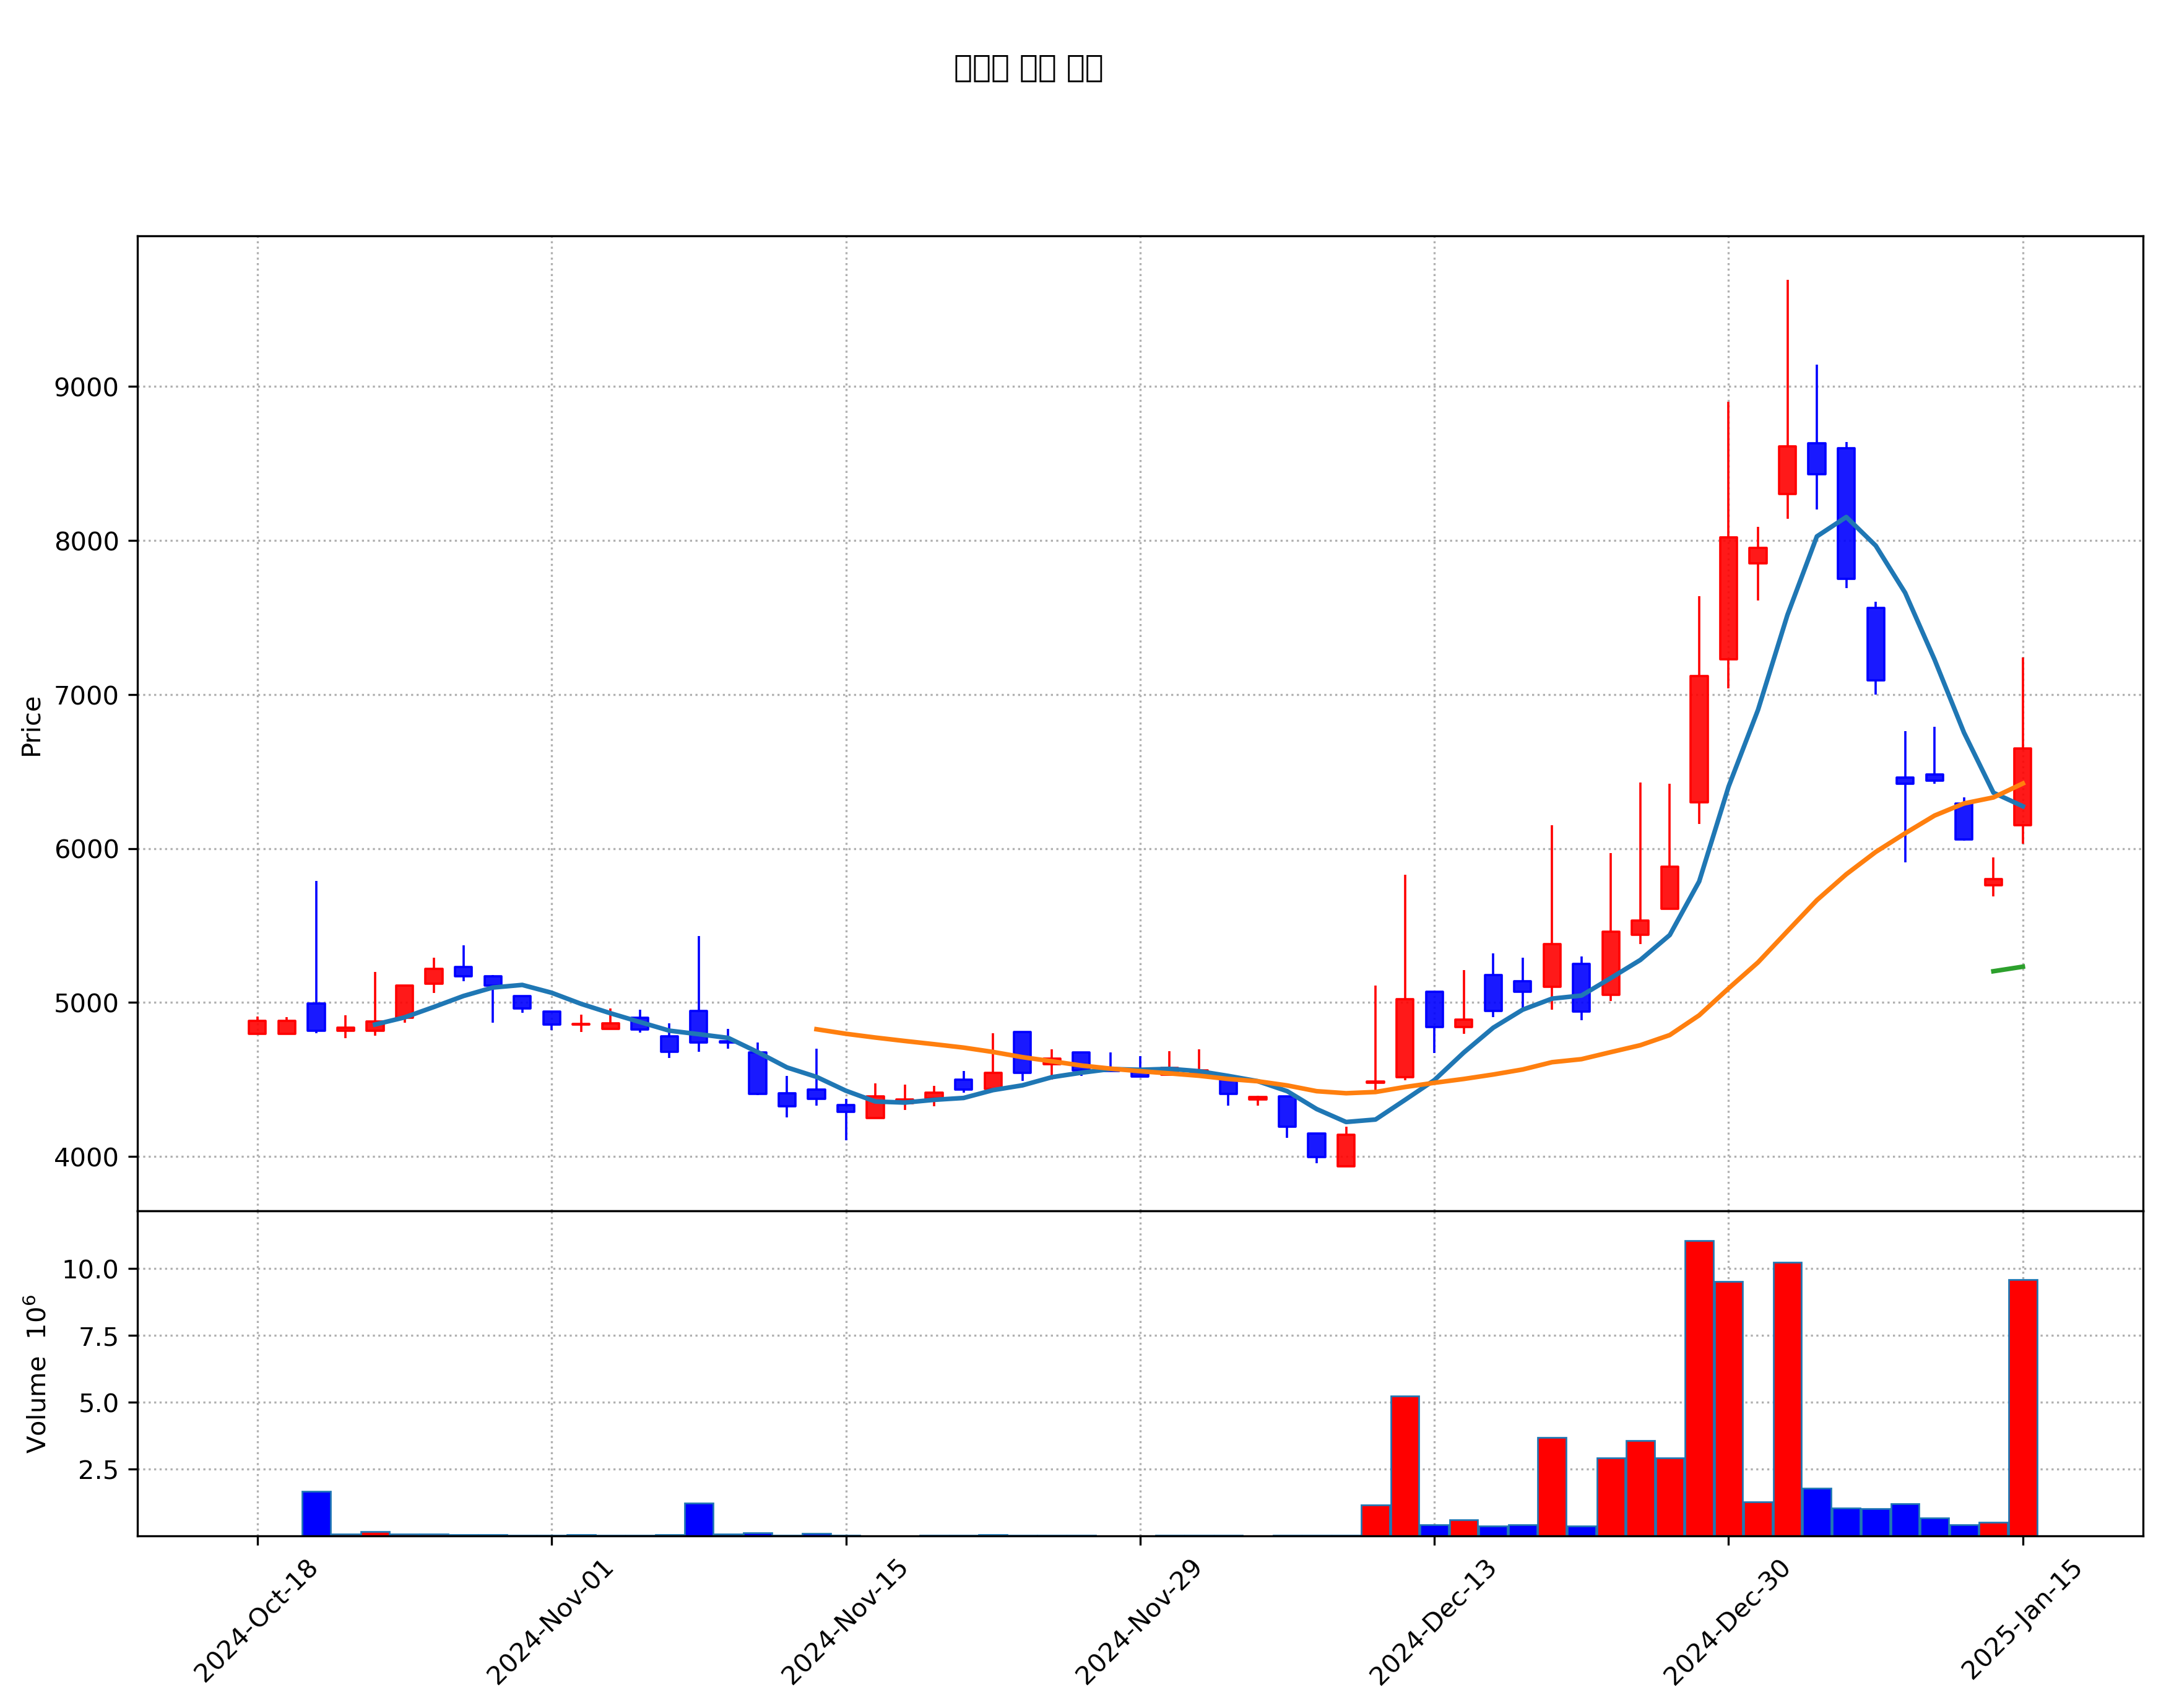2161x1708 pixels.
Task: Click the 9000 price axis label
Action: 85,388
